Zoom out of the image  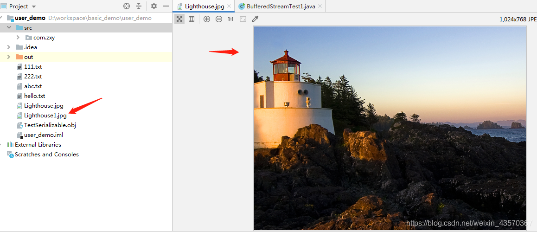click(219, 19)
